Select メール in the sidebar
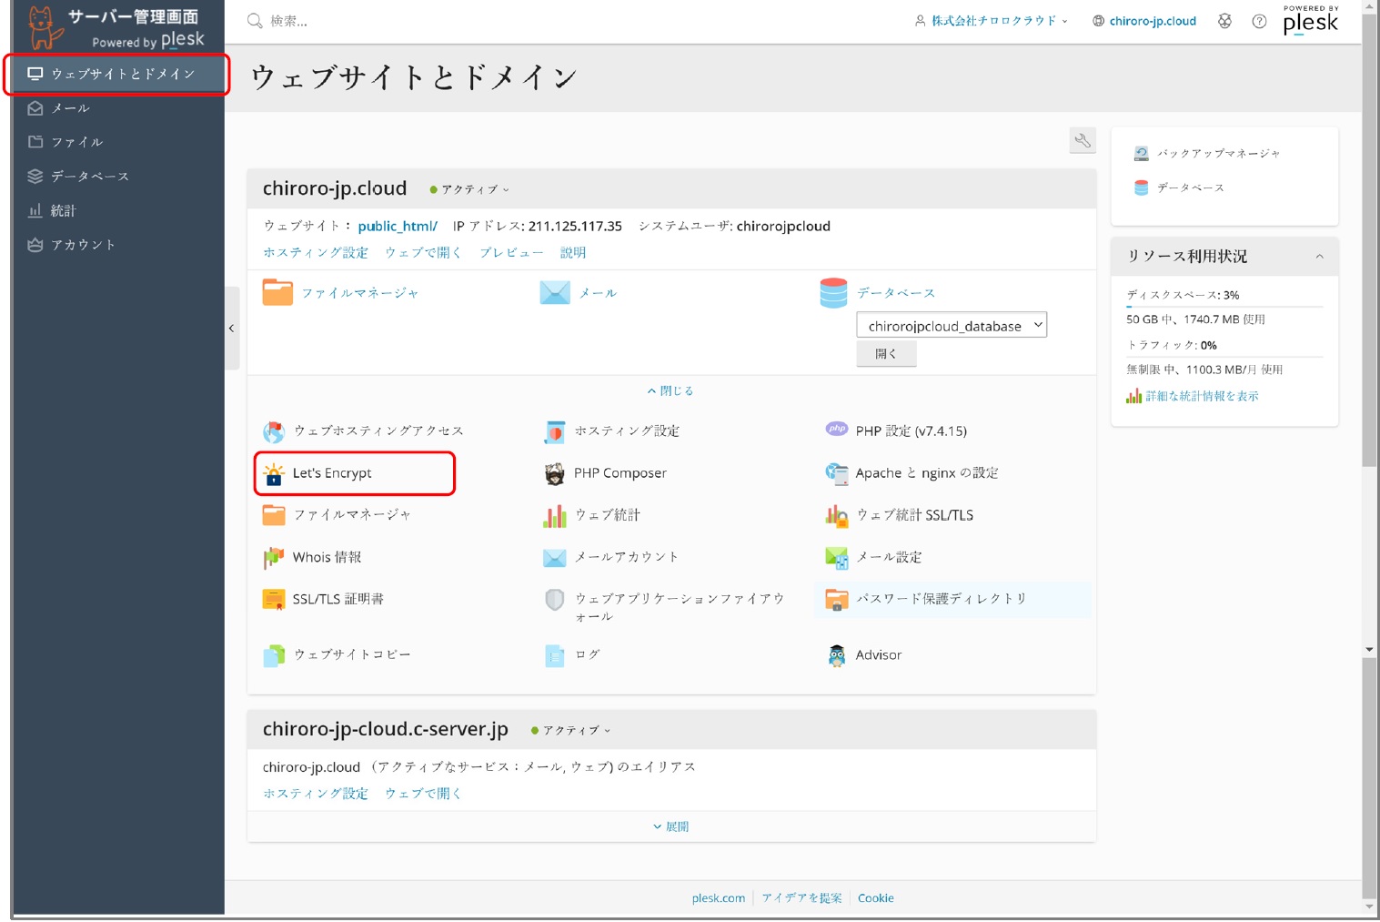 (x=118, y=108)
